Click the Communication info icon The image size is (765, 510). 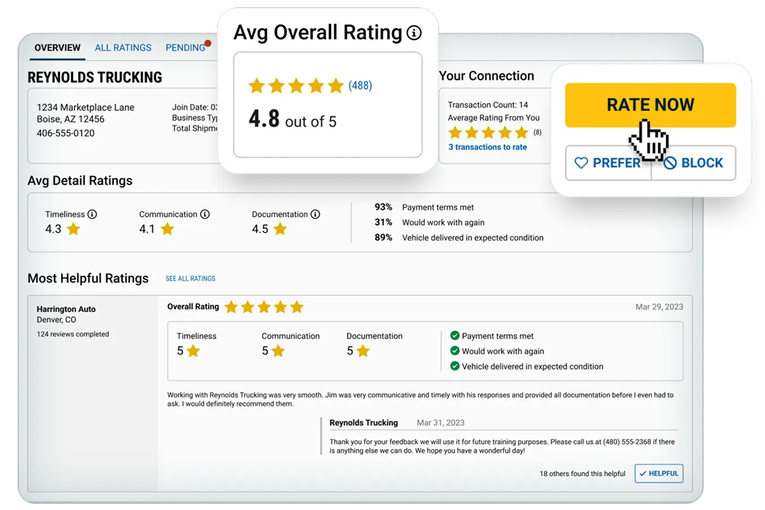click(x=205, y=214)
